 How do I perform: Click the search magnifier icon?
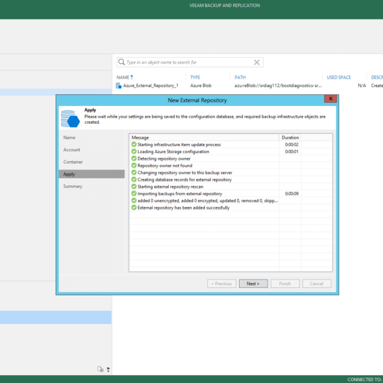click(121, 62)
